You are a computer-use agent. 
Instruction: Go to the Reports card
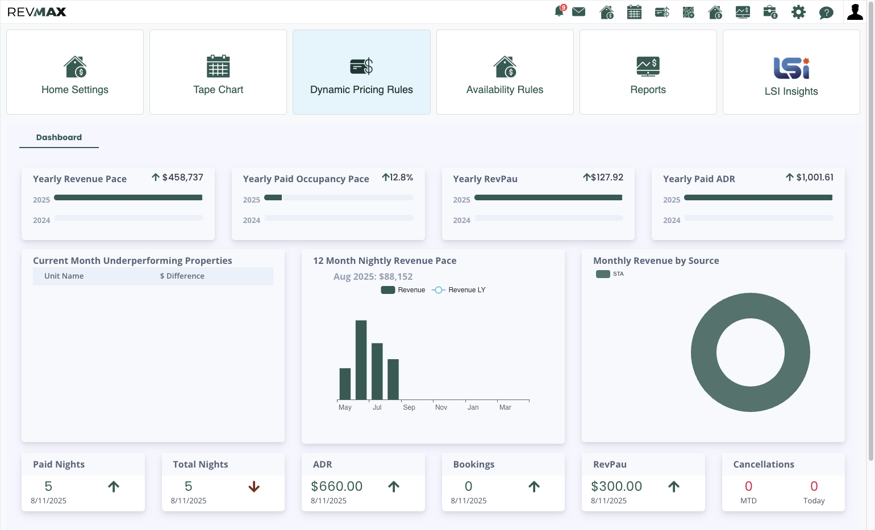point(648,72)
